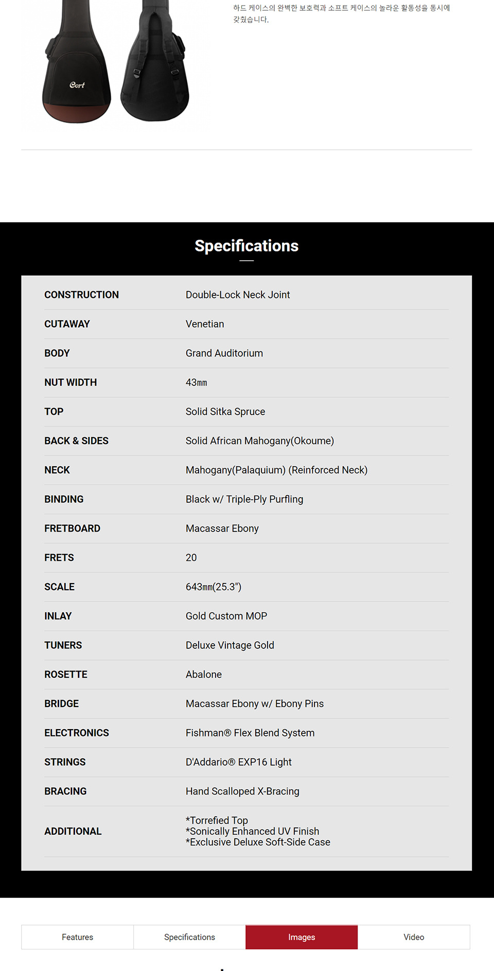This screenshot has height=971, width=494.
Task: Select the Grand Auditorium body value
Action: coord(224,354)
